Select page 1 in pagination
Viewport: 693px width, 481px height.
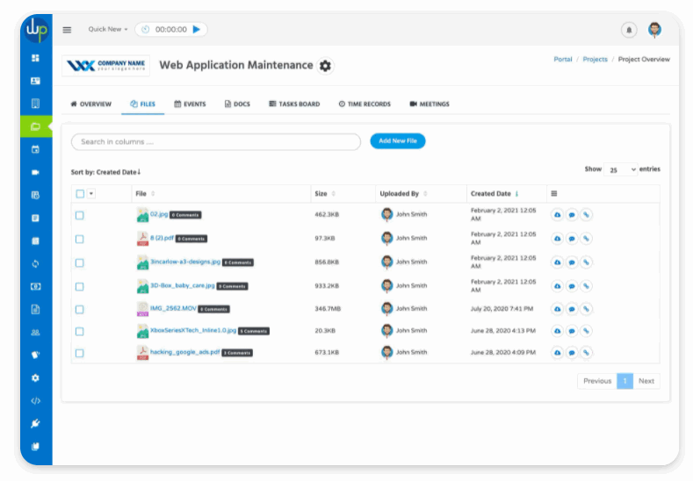coord(625,381)
